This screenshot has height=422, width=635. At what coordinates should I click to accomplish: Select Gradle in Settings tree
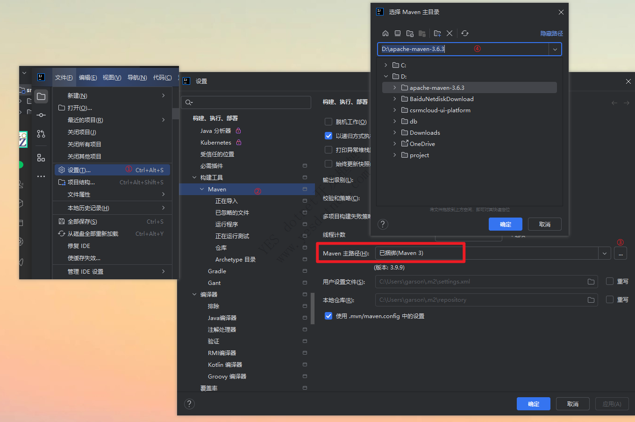[x=217, y=271]
